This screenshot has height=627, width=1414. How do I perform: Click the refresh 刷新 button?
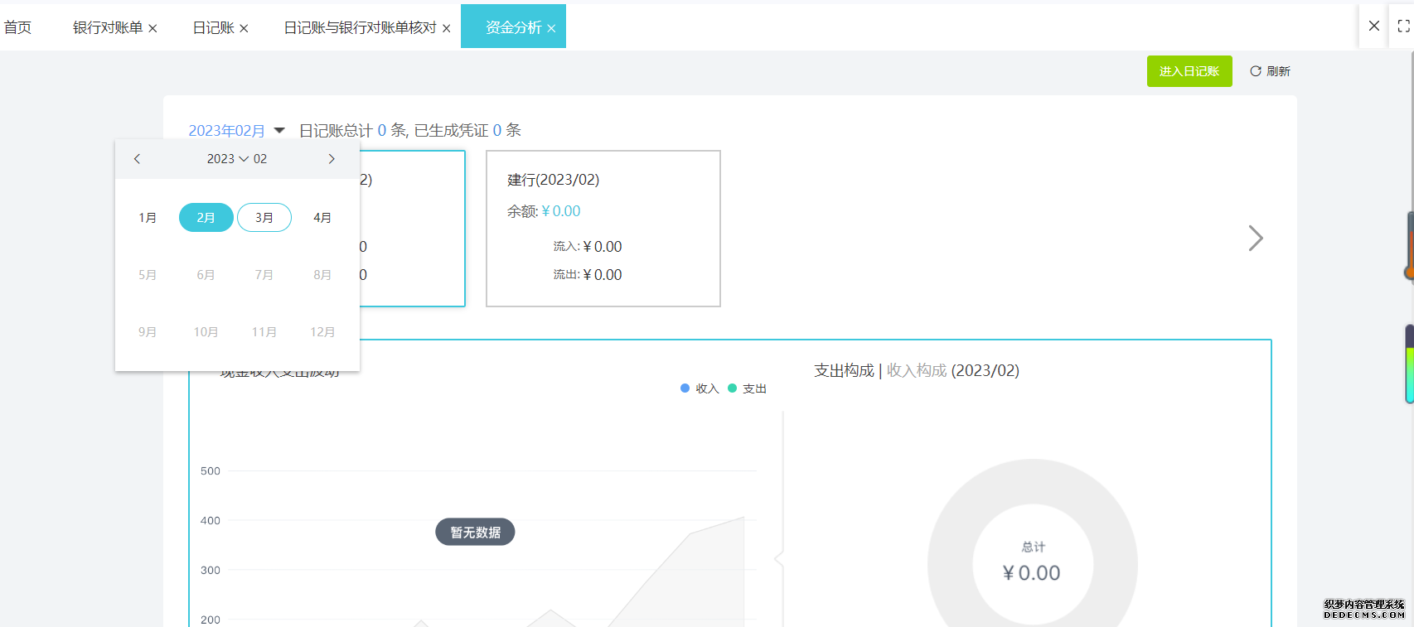coord(1270,71)
